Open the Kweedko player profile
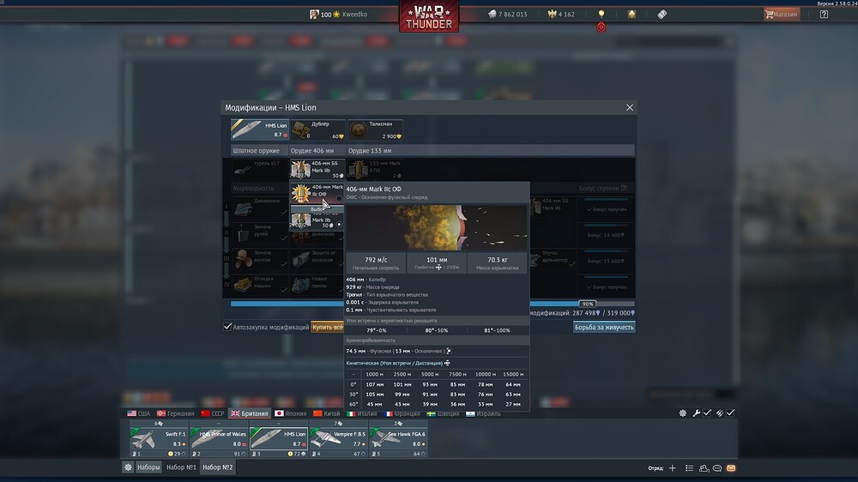 (338, 15)
